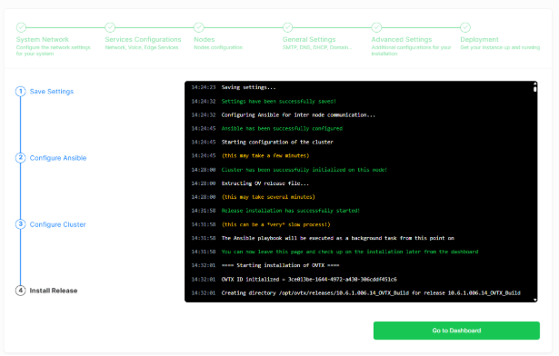Click the Services Configurations checkmark circle
559x356 pixels.
(x=110, y=27)
